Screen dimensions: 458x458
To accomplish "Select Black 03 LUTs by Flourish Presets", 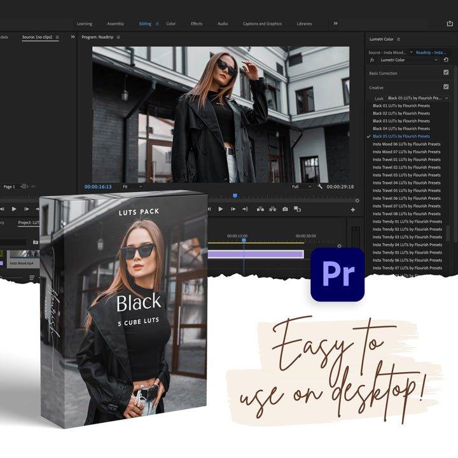I will tap(401, 121).
